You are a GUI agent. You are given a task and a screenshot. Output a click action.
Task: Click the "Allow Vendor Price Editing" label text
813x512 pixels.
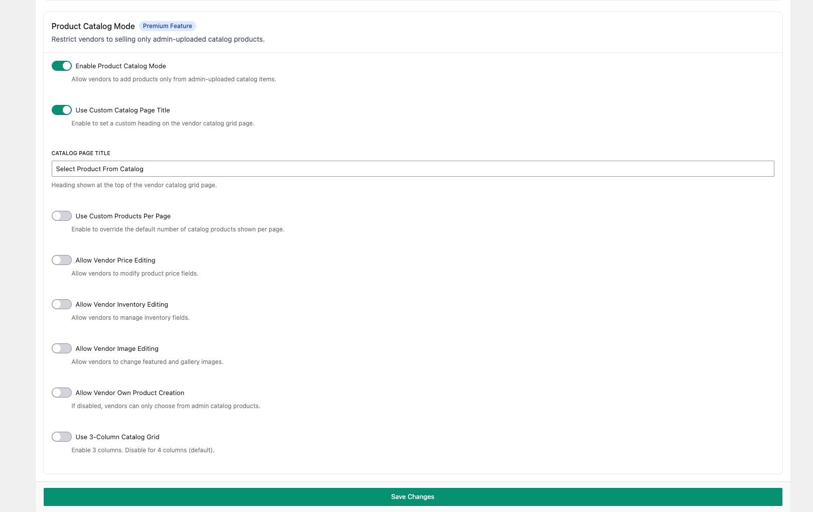[115, 260]
